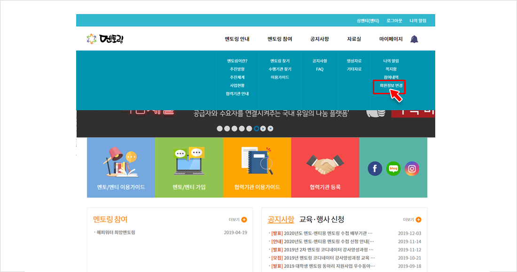The image size is (517, 272).
Task: Open 협력기관 이용가이드 notebook tile
Action: coord(257,167)
